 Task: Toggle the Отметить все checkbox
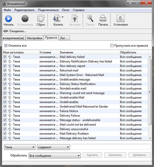(x=6, y=46)
